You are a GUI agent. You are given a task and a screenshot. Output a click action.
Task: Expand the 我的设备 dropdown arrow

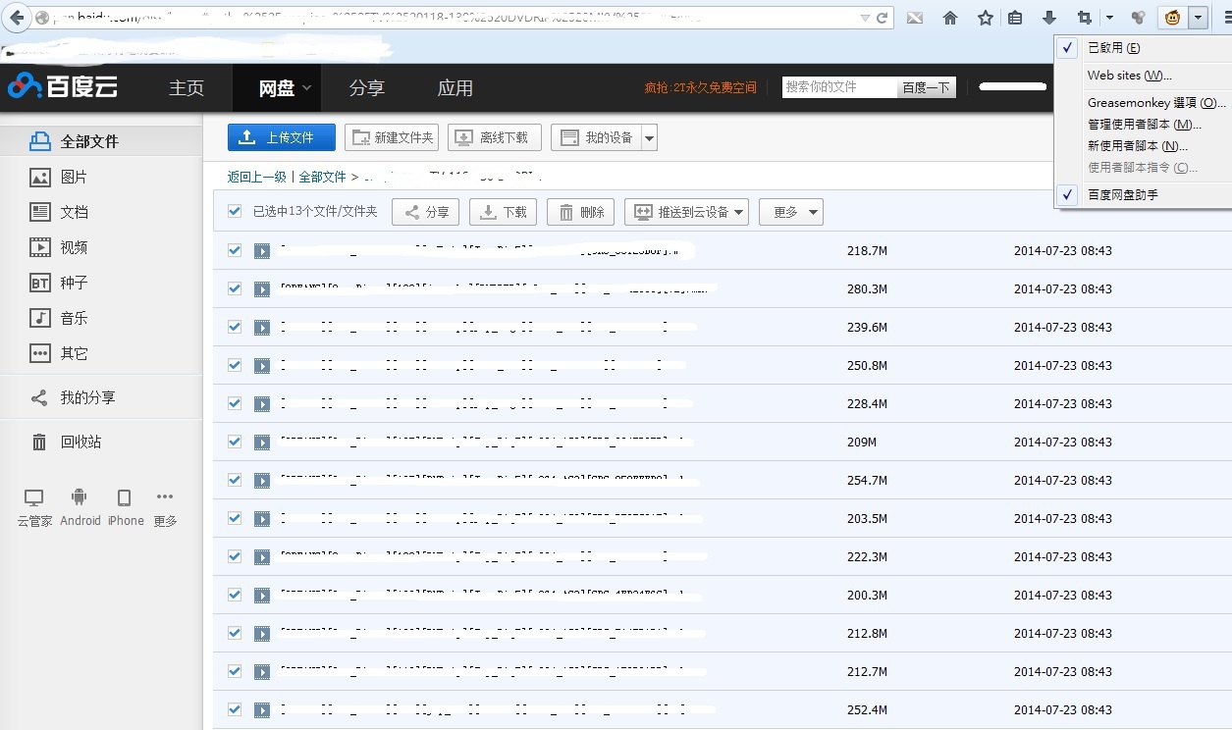tap(649, 138)
